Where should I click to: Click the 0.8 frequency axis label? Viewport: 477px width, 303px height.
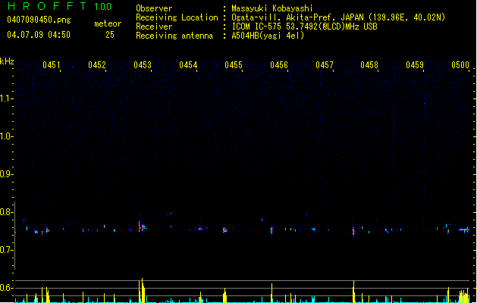(5, 212)
